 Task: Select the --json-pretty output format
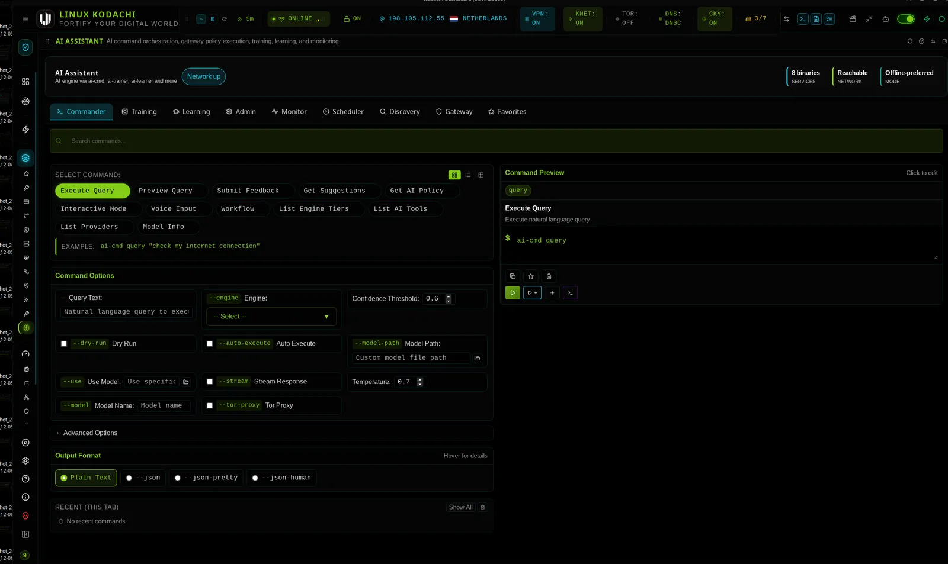206,478
